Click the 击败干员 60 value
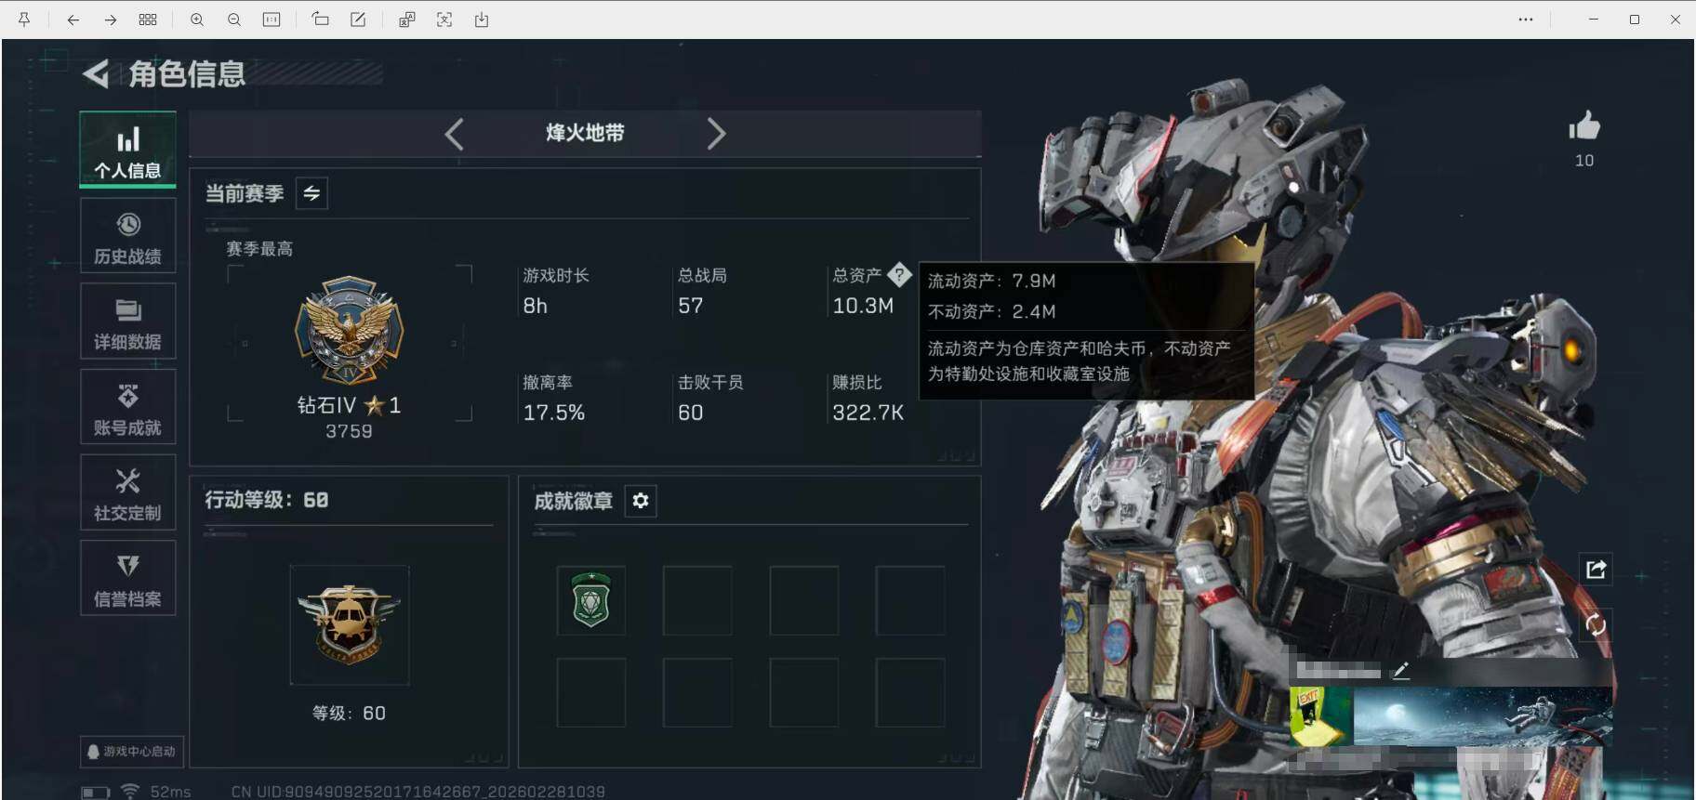This screenshot has height=800, width=1696. pyautogui.click(x=691, y=413)
